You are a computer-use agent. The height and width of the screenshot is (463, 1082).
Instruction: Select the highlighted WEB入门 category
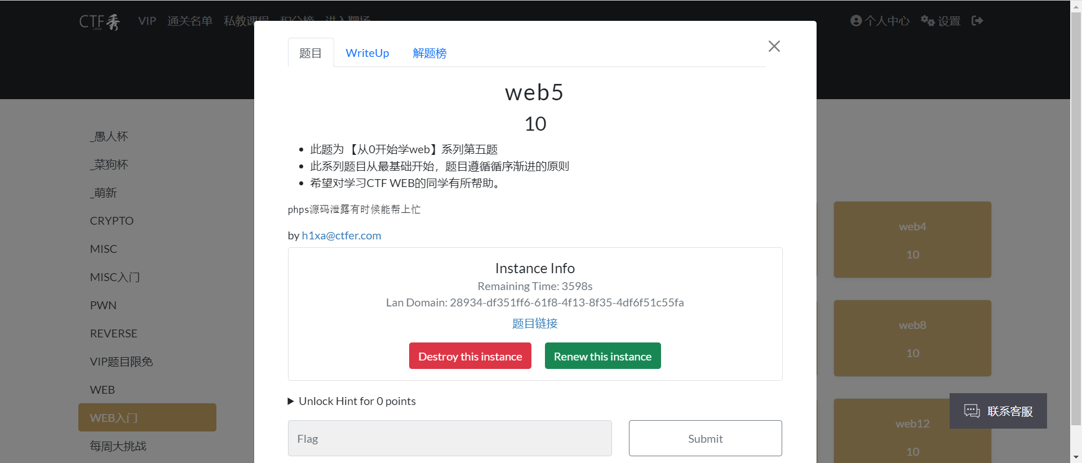tap(147, 417)
